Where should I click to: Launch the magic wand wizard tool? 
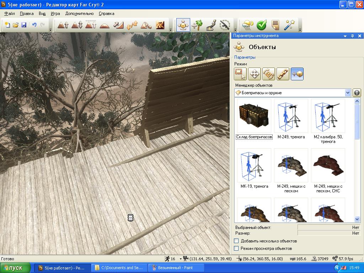[289, 25]
